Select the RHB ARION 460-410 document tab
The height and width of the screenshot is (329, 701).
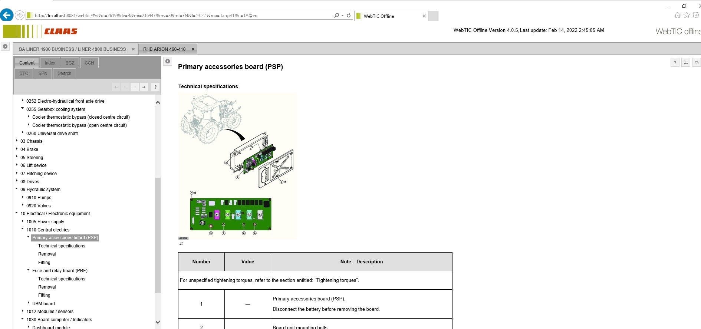click(164, 49)
